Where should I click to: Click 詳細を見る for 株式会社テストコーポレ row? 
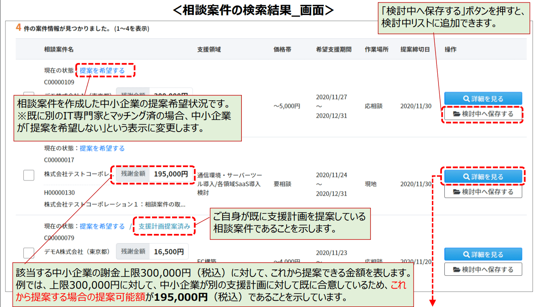coord(483,177)
